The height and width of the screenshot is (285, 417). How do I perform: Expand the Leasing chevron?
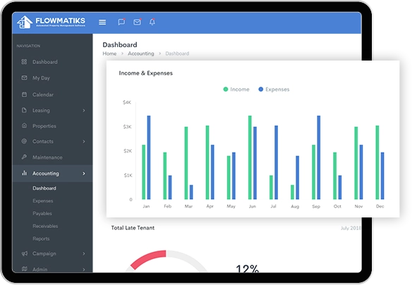pyautogui.click(x=84, y=110)
